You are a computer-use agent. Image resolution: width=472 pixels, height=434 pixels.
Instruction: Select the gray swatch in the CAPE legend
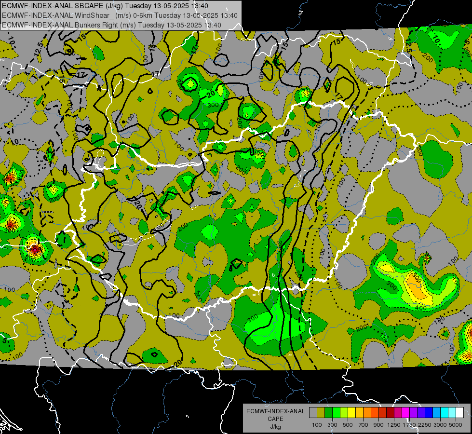pyautogui.click(x=313, y=413)
